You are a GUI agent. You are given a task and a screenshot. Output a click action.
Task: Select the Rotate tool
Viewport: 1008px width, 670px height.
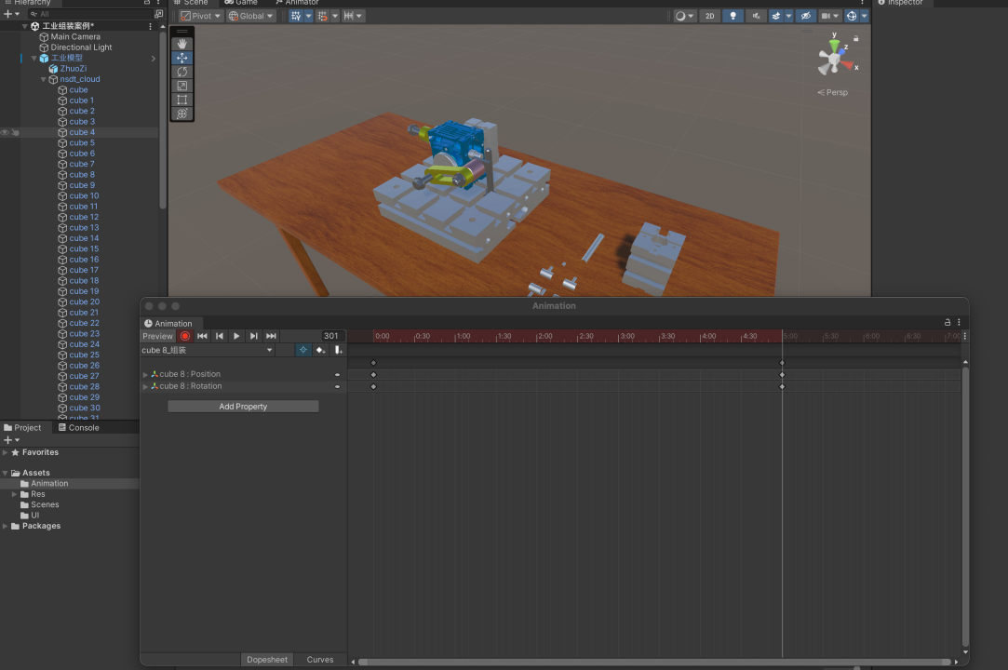pyautogui.click(x=181, y=72)
